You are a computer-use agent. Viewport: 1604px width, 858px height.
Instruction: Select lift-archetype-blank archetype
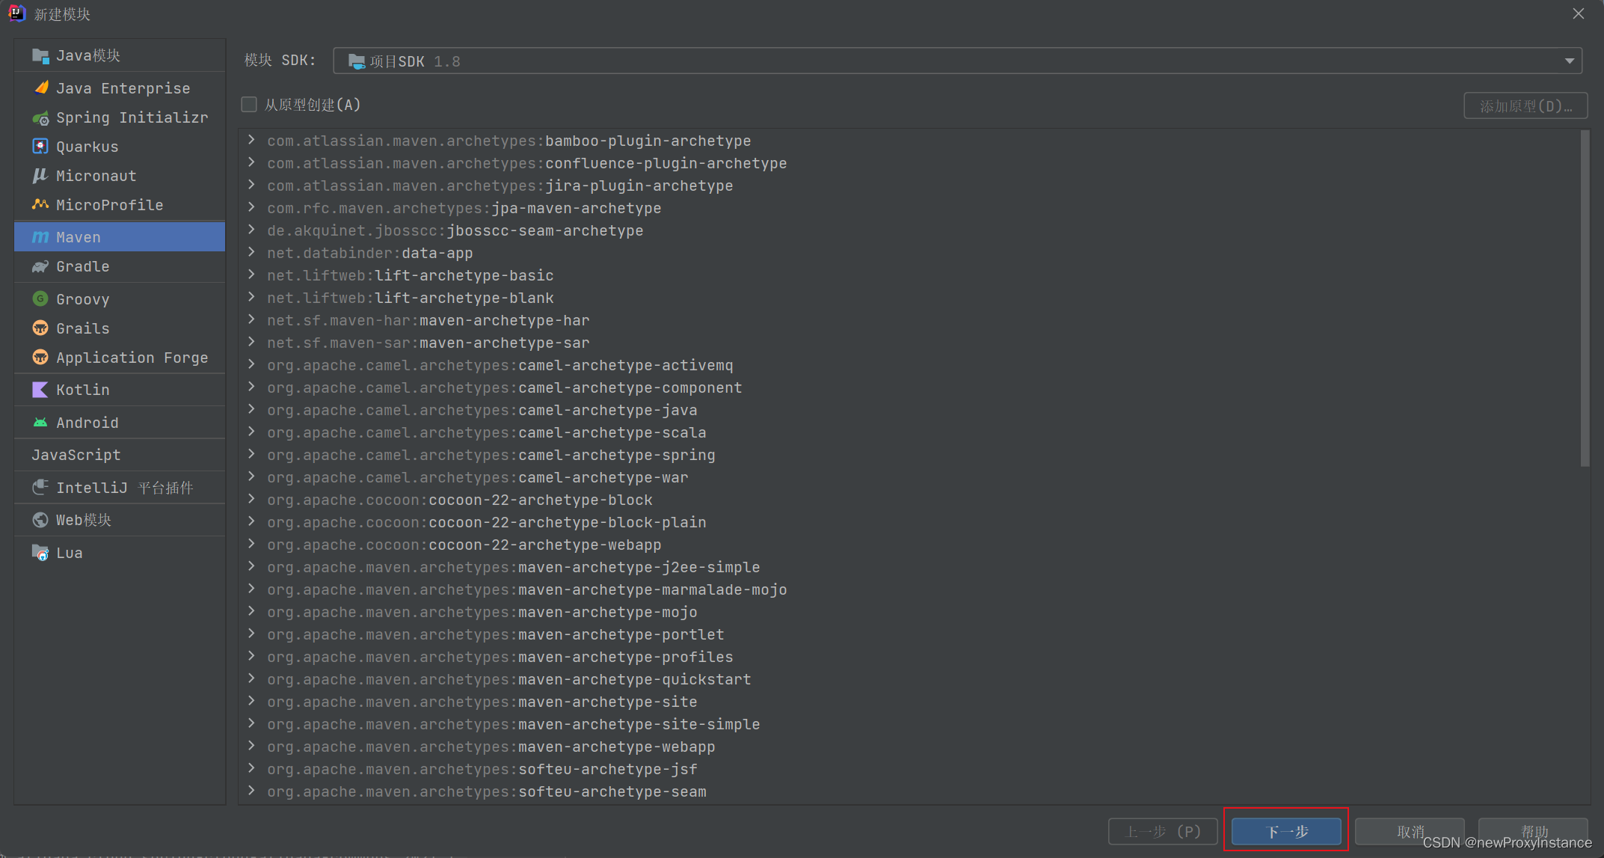click(411, 298)
